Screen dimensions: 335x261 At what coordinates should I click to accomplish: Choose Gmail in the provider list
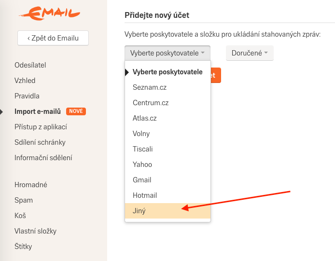click(167, 180)
